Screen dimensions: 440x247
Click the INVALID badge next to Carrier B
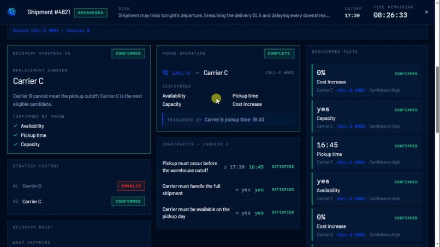(131, 186)
